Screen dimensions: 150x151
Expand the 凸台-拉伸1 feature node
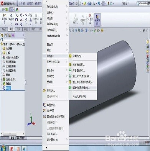pyautogui.click(x=2, y=79)
